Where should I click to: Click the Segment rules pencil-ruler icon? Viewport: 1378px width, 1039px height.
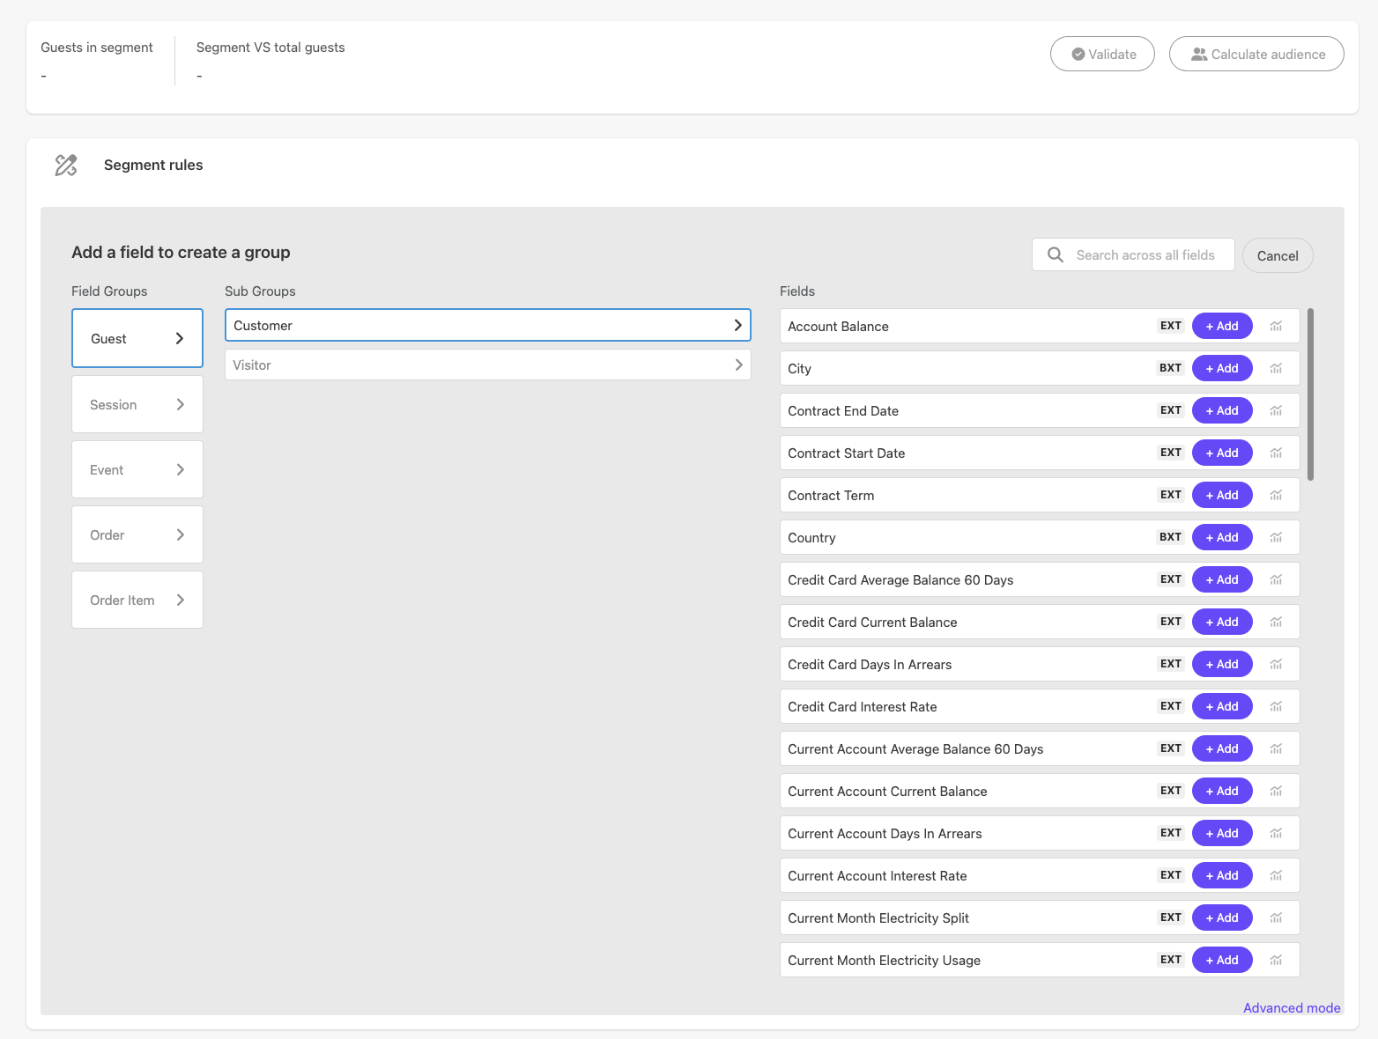(x=66, y=165)
